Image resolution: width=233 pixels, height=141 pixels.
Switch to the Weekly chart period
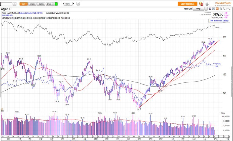[32, 4]
